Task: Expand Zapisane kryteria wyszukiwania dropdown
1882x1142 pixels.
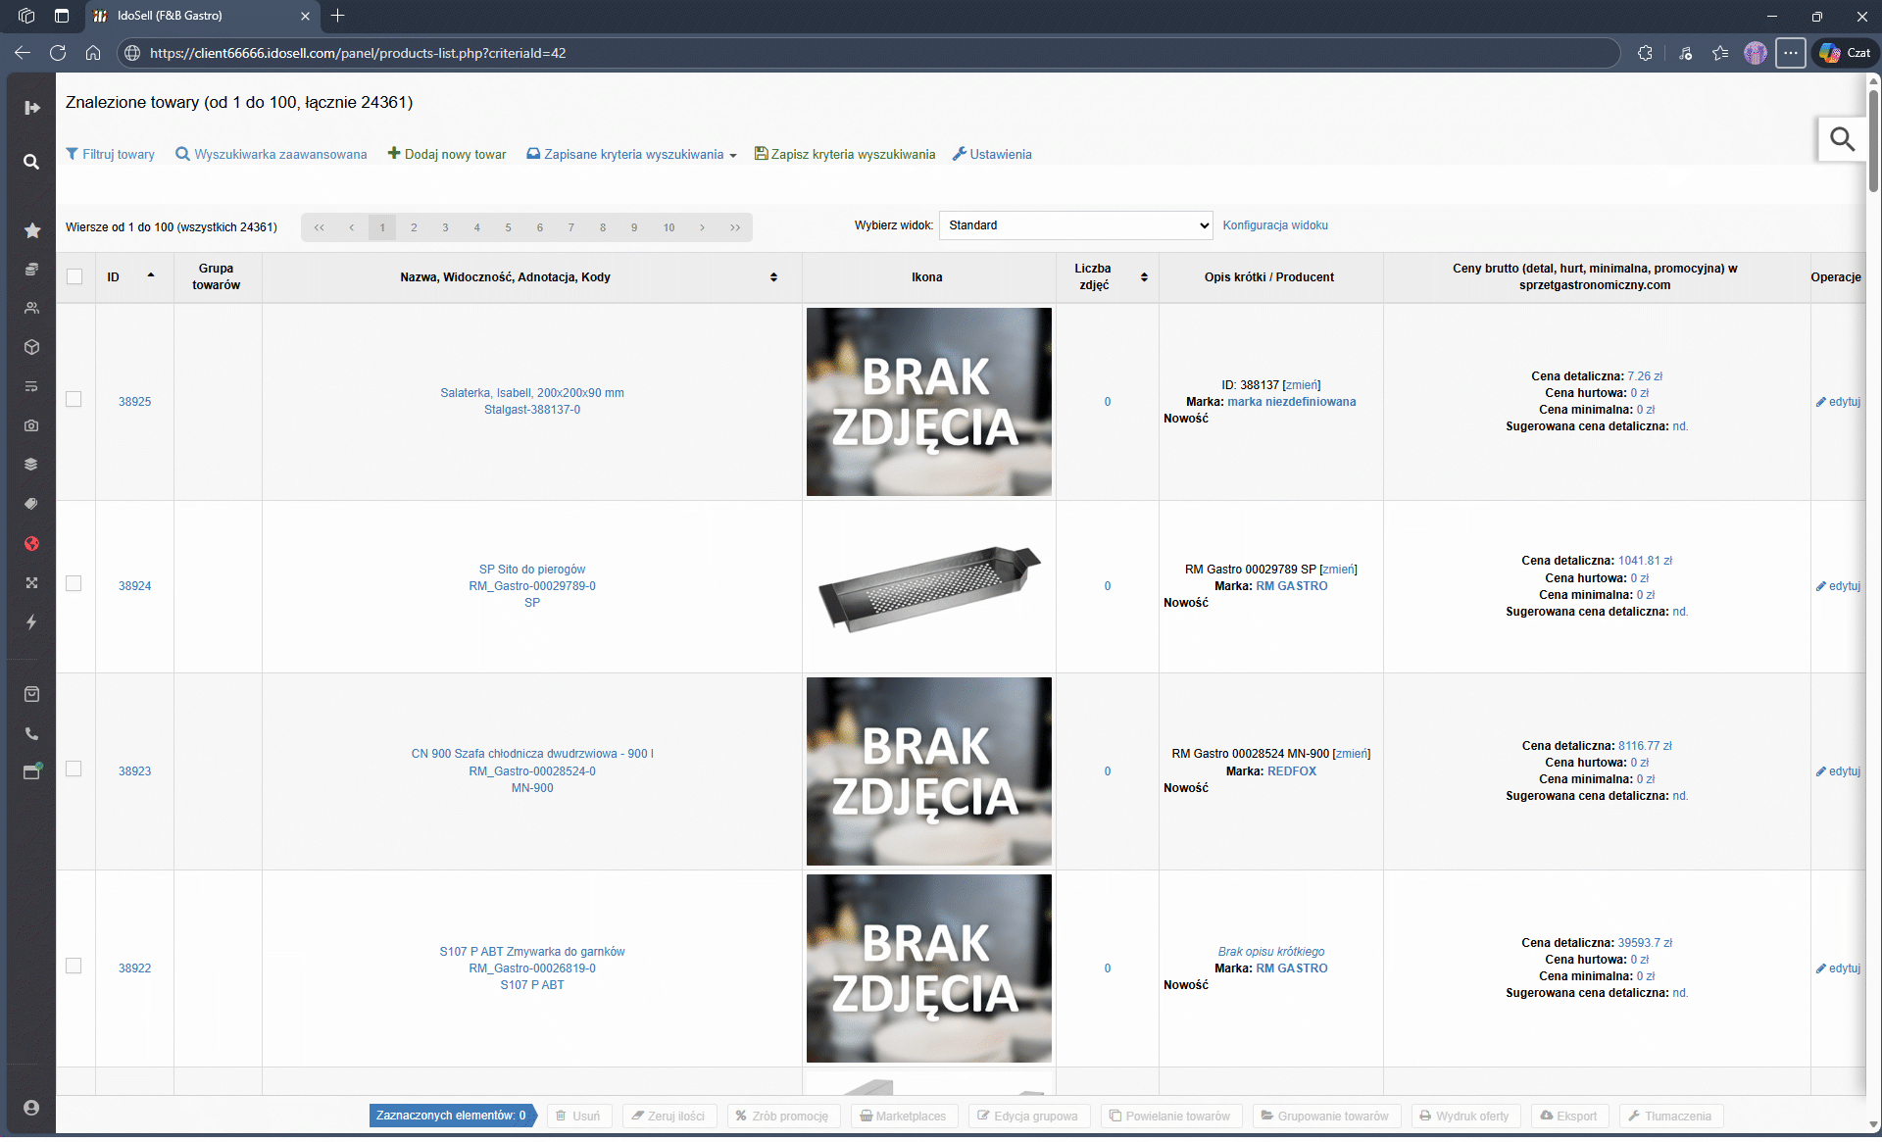Action: [632, 155]
